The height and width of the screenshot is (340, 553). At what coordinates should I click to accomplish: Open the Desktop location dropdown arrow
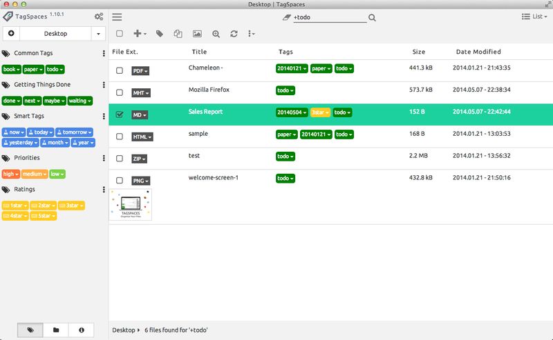[98, 34]
